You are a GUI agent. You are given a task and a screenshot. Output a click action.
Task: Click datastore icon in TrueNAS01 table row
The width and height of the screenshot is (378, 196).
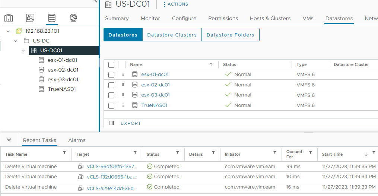click(x=135, y=105)
